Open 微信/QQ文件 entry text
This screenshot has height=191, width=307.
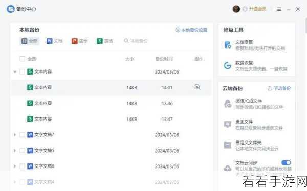249,101
